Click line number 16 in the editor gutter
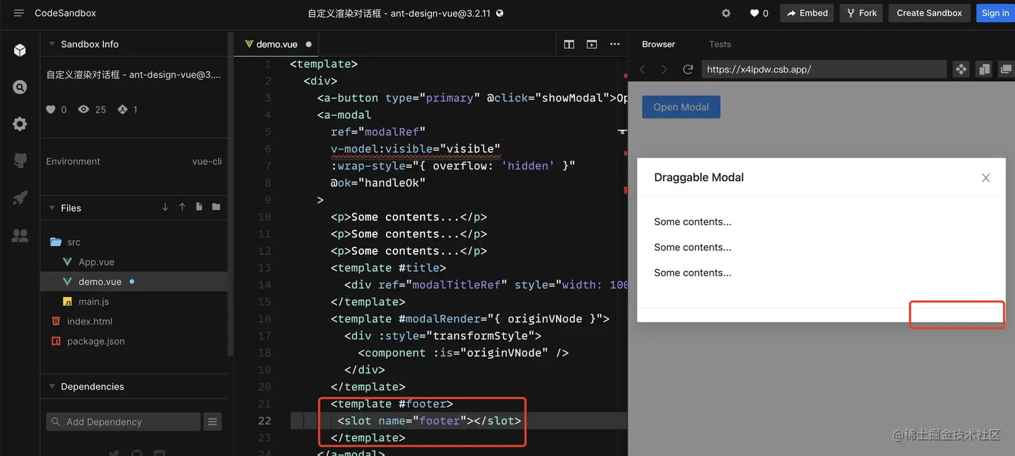 pos(264,319)
